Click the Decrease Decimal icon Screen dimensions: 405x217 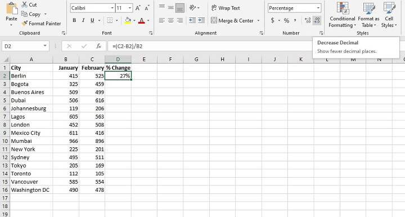click(x=317, y=20)
